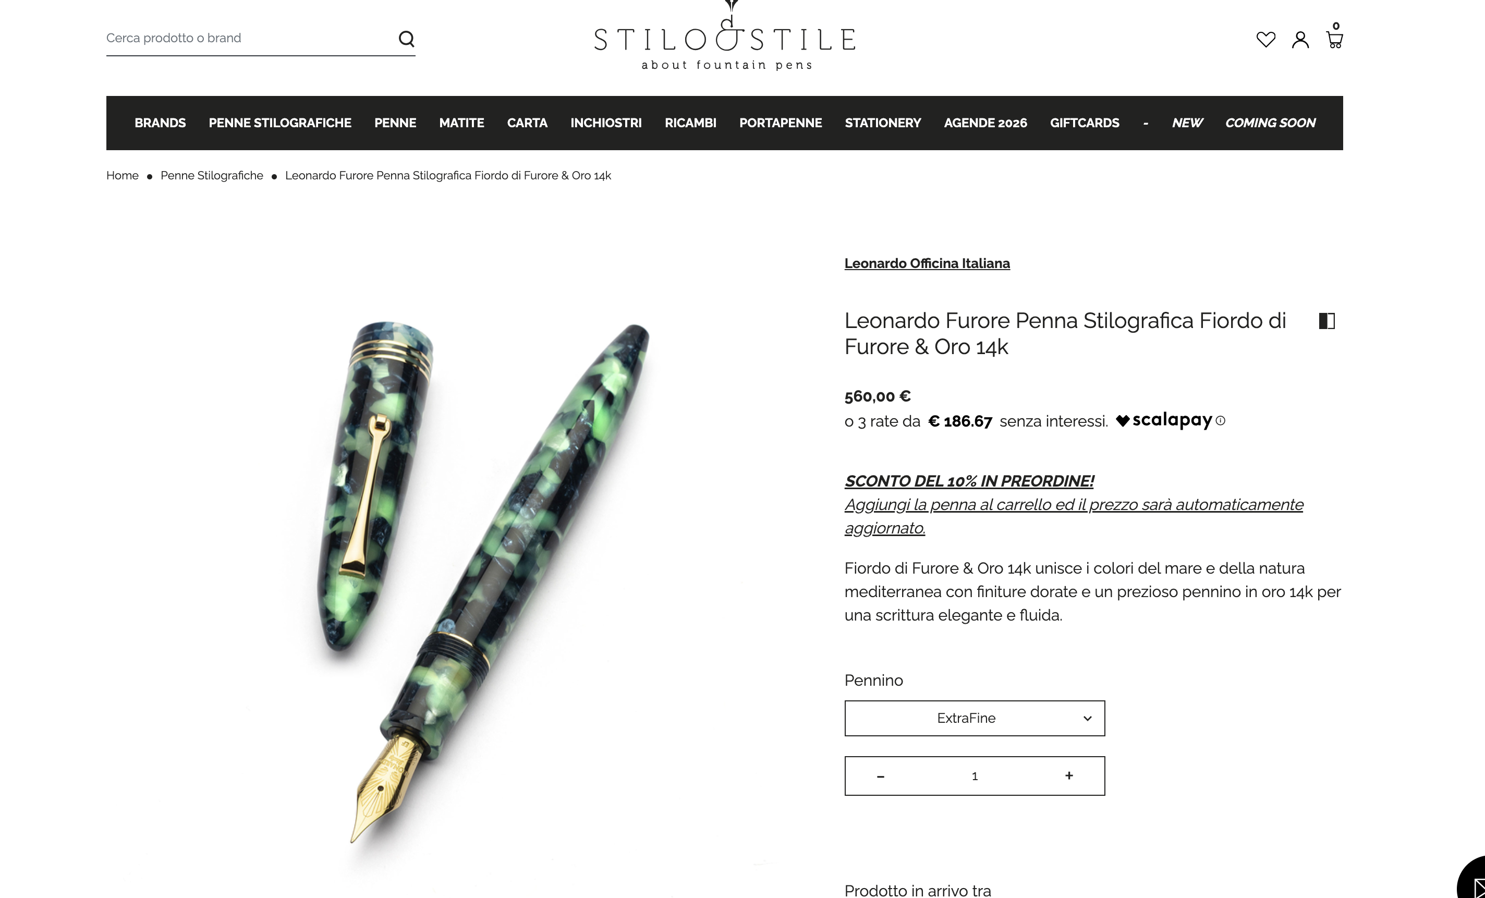Increase quantity with the plus button
Screen dimensions: 1485x898
click(x=1069, y=775)
